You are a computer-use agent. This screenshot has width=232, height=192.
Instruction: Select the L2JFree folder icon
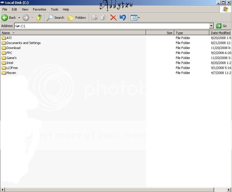[4, 68]
